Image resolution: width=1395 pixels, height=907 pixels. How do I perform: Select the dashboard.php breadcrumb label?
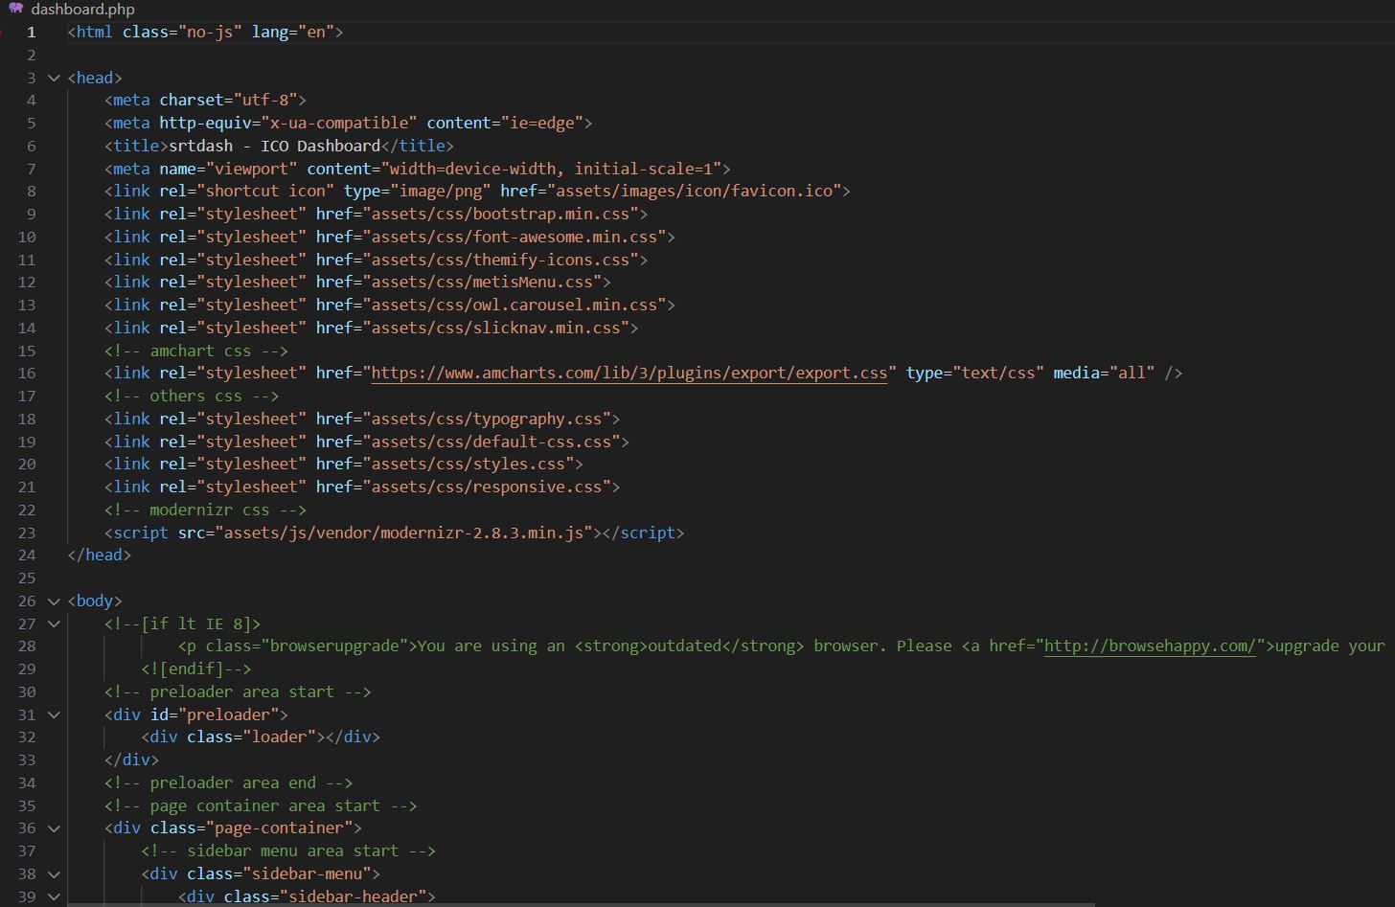point(82,10)
